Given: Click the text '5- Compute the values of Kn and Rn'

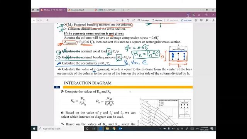Looking at the screenshot, I should point(86,92).
